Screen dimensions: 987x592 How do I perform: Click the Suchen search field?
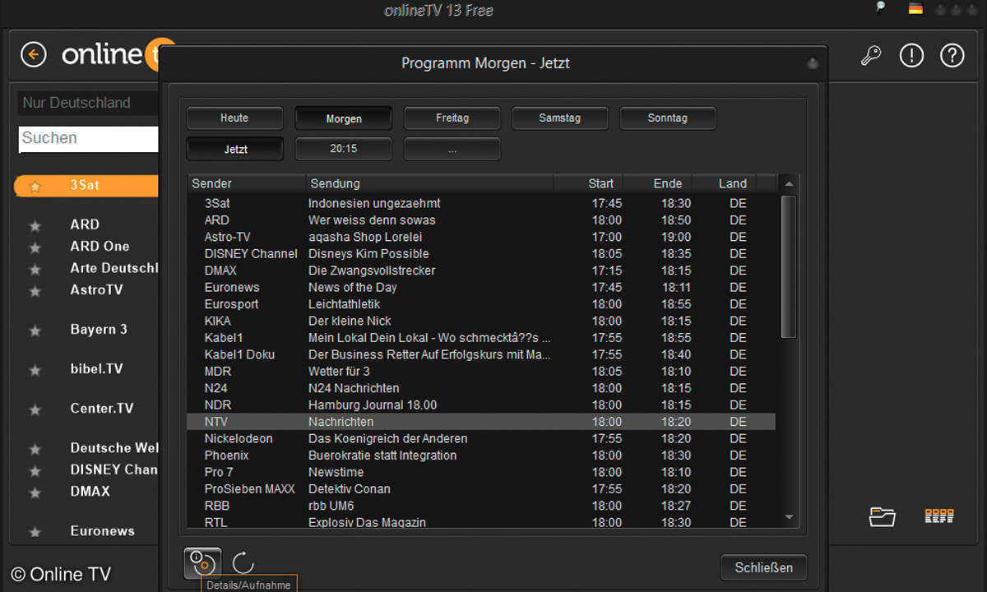[89, 139]
